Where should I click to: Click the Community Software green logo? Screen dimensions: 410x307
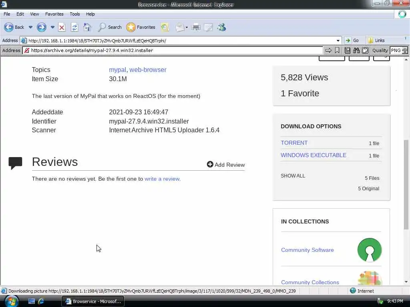click(370, 250)
